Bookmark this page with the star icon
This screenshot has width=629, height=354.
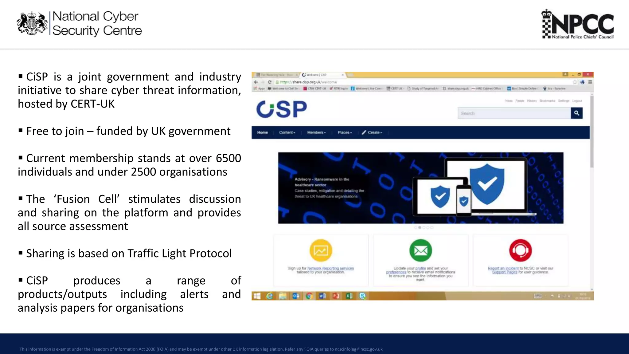[575, 82]
